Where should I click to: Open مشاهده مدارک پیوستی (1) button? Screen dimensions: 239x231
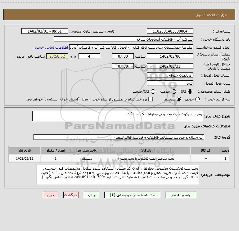click(x=132, y=195)
